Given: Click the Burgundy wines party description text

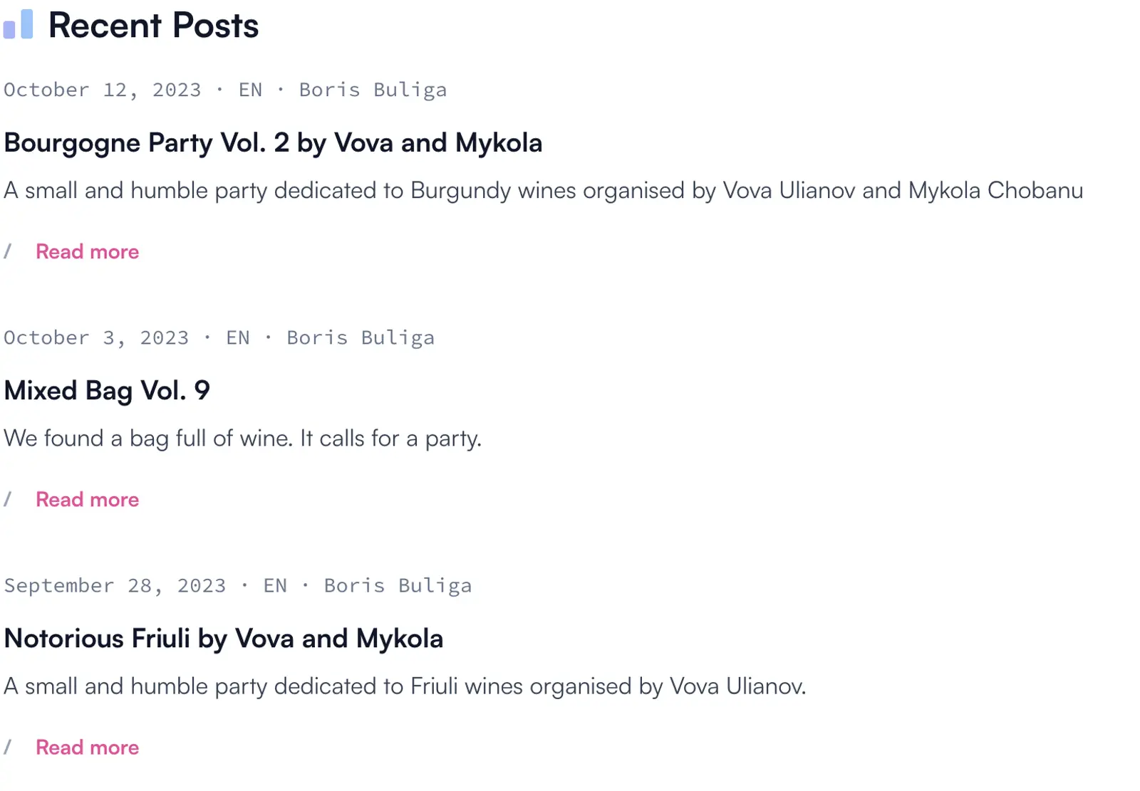Looking at the screenshot, I should tap(543, 191).
